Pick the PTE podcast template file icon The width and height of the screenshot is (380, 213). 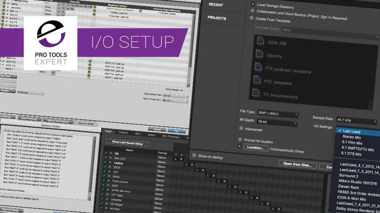[x=258, y=67]
